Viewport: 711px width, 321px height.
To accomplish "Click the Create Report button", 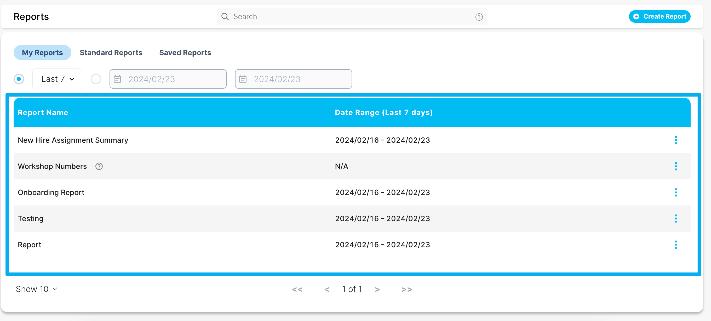I will pos(660,16).
